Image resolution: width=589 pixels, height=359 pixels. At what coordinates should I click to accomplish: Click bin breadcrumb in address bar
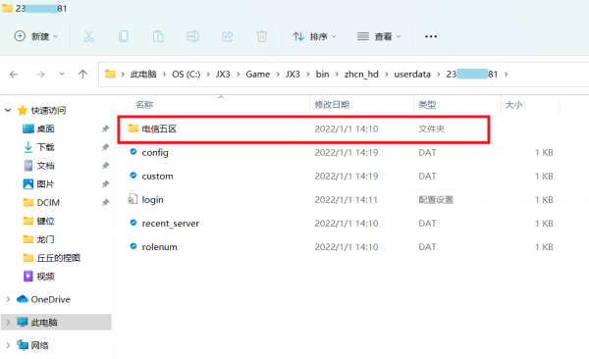click(322, 75)
